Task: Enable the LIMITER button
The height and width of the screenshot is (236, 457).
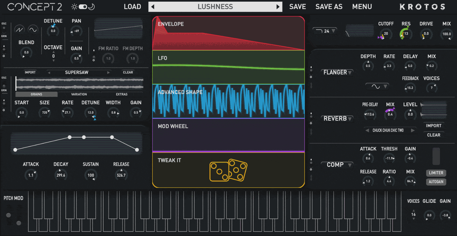Action: point(436,173)
